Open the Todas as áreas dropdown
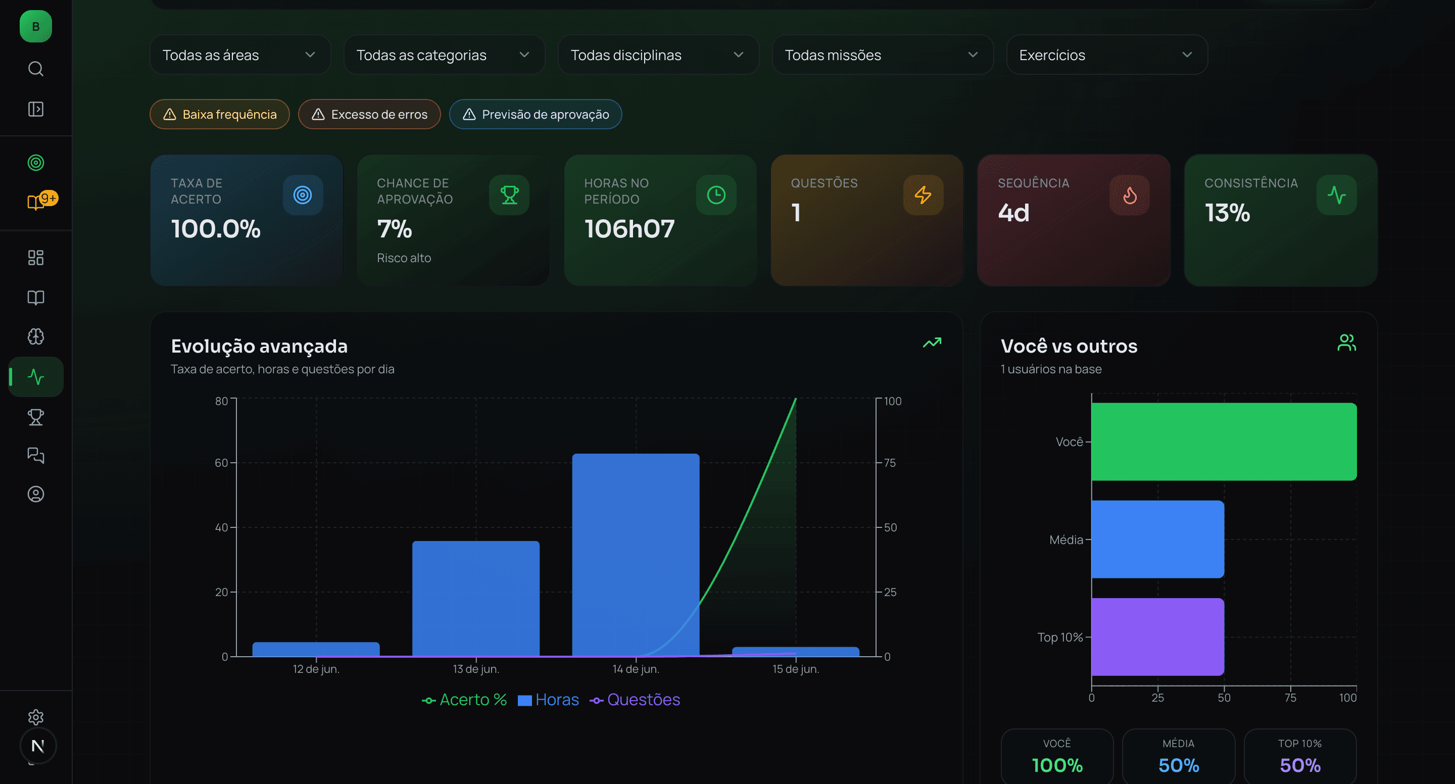Viewport: 1455px width, 784px height. pos(240,55)
